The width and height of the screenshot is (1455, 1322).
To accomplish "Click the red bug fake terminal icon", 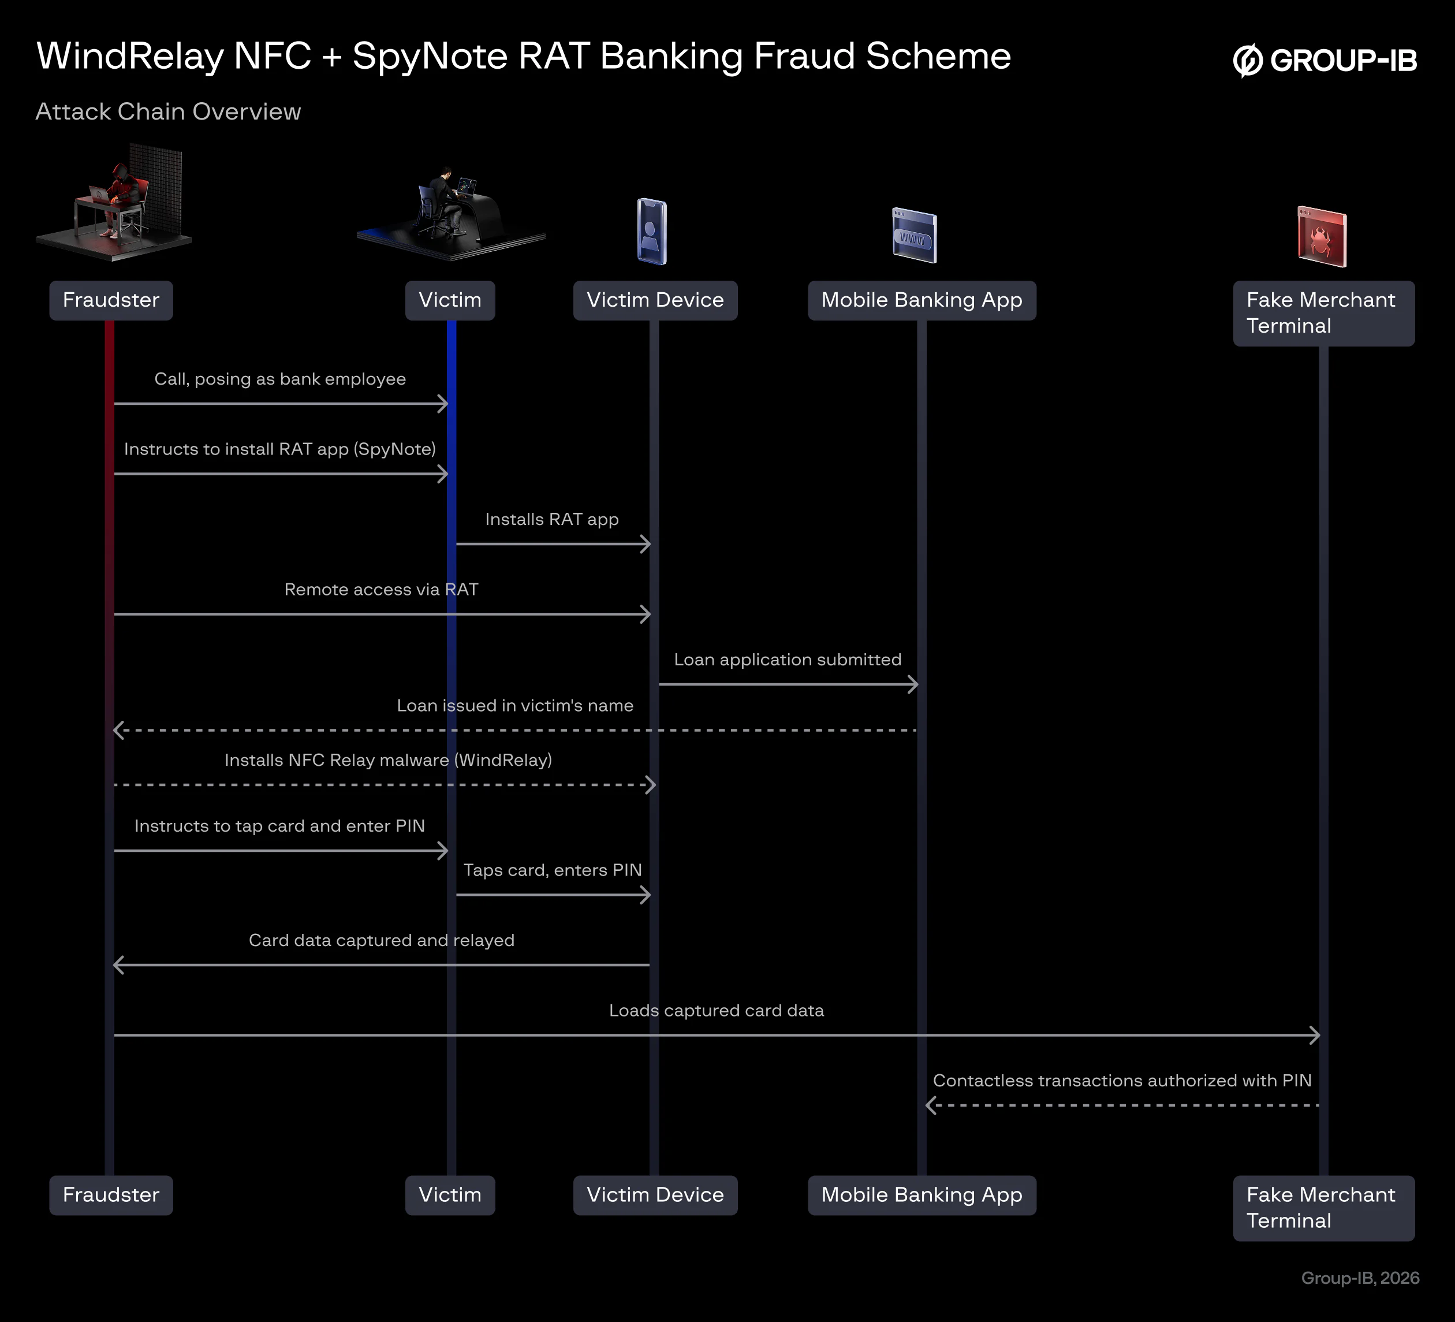I will click(x=1322, y=236).
